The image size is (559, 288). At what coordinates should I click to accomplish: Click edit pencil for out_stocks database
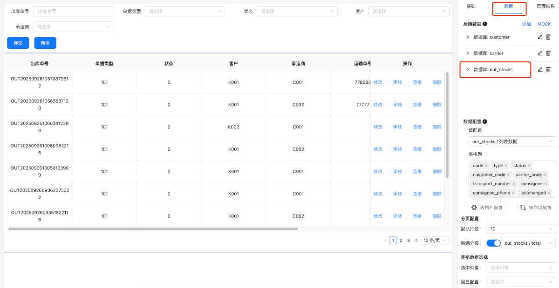coord(540,70)
